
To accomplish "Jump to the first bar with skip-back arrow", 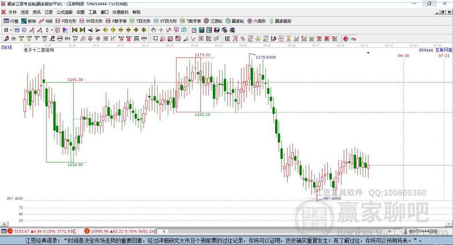I will [74, 30].
